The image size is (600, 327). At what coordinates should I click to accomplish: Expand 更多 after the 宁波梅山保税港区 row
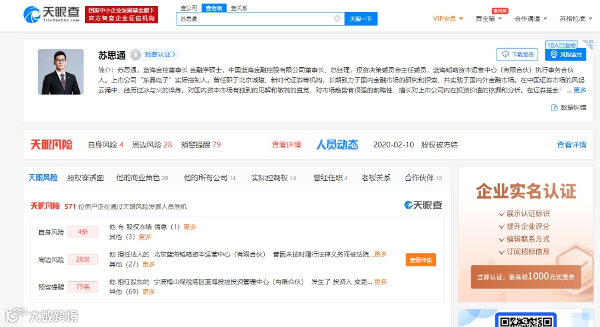381,282
